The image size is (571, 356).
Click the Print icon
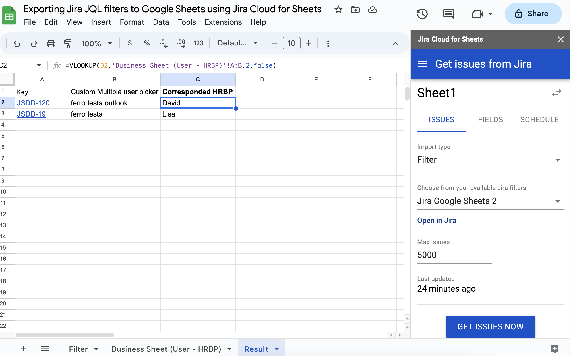[x=51, y=43]
